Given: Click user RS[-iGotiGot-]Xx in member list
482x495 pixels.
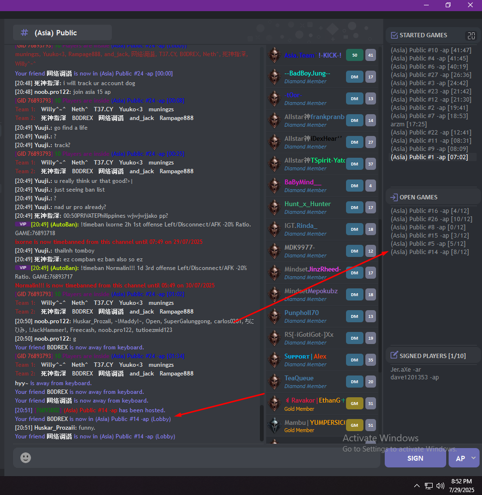Looking at the screenshot, I should coord(309,335).
